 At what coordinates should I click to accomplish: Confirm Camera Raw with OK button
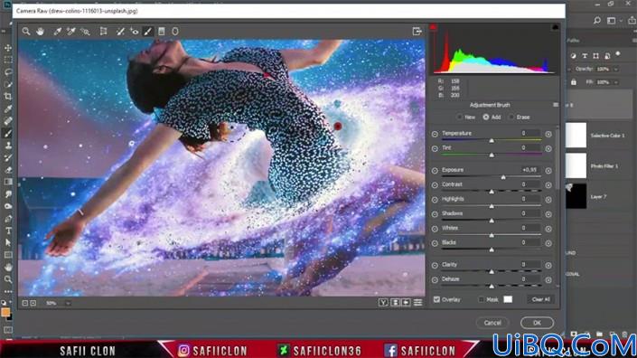pos(537,323)
